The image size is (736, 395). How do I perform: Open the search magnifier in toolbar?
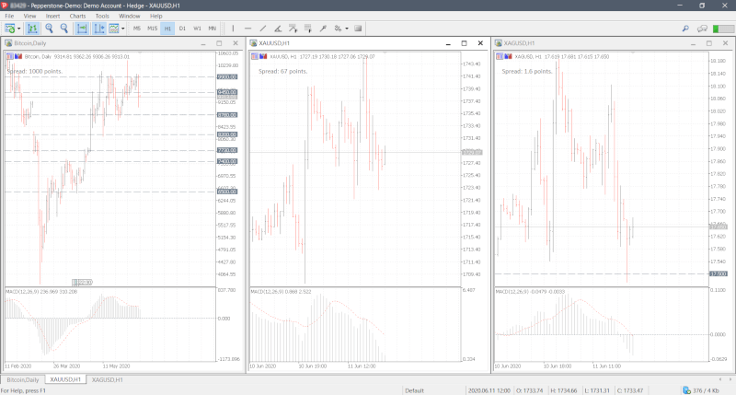coord(685,29)
